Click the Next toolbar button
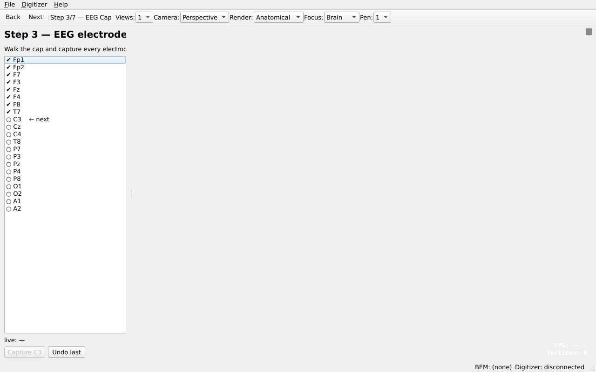Viewport: 596px width, 372px height. [x=35, y=17]
